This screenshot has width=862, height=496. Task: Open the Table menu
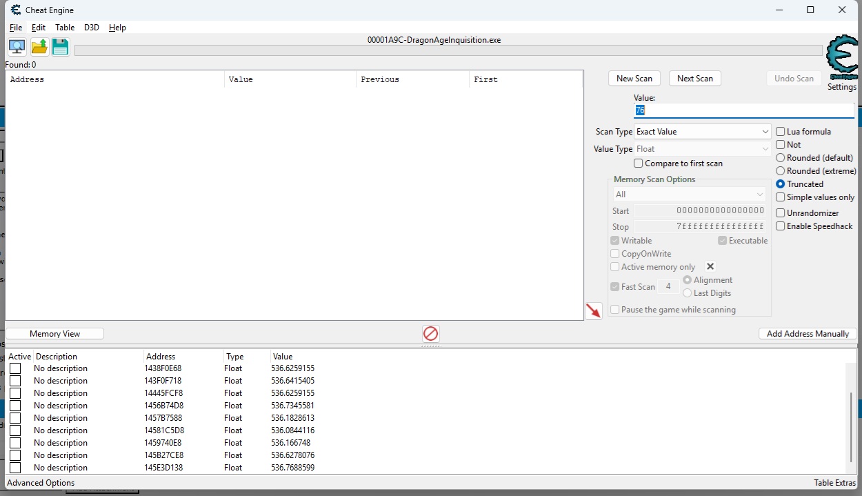pyautogui.click(x=65, y=28)
